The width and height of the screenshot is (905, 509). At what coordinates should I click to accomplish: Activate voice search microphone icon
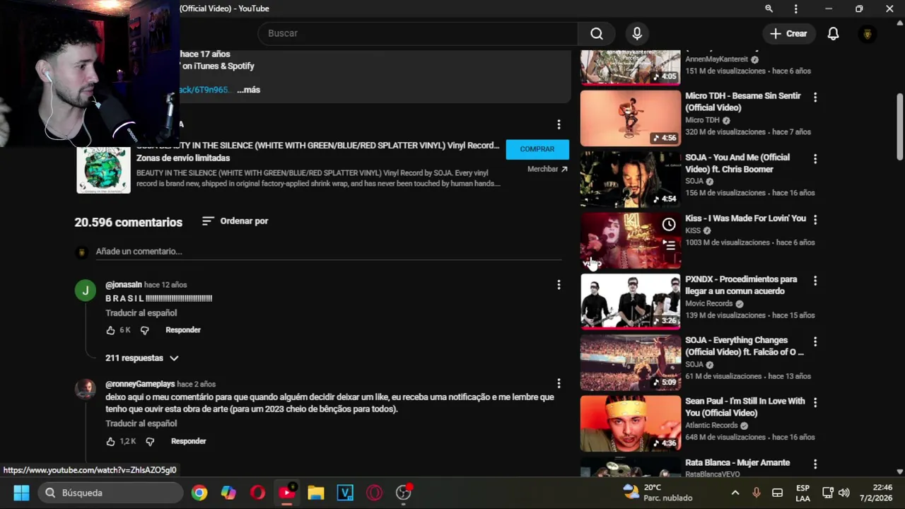(637, 33)
